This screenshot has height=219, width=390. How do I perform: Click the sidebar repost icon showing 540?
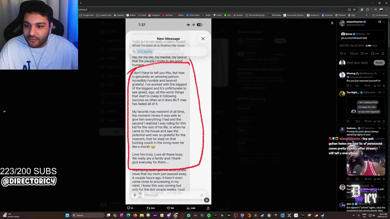click(354, 54)
